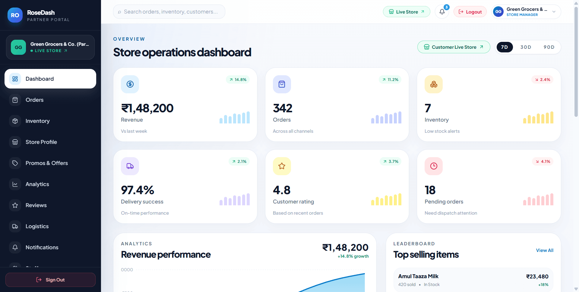The height and width of the screenshot is (292, 579).
Task: Click the search magnifier icon
Action: point(119,12)
